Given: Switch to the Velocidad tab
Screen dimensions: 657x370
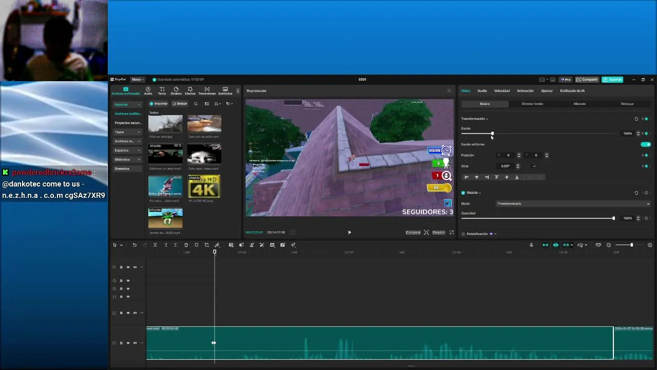Looking at the screenshot, I should (x=502, y=91).
